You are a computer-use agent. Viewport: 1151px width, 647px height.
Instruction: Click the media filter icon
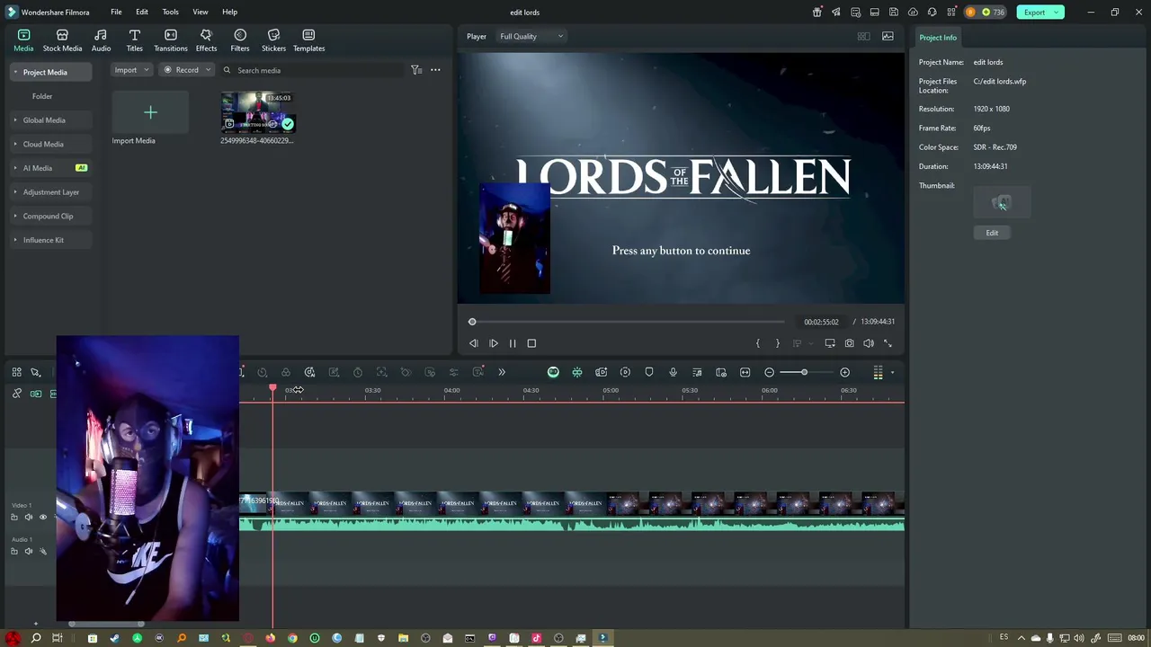click(x=416, y=70)
